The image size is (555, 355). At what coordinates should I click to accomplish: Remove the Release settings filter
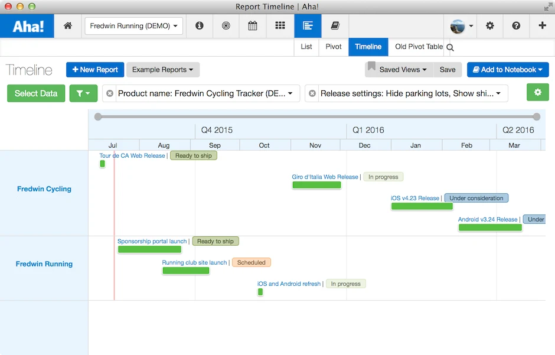coord(312,93)
